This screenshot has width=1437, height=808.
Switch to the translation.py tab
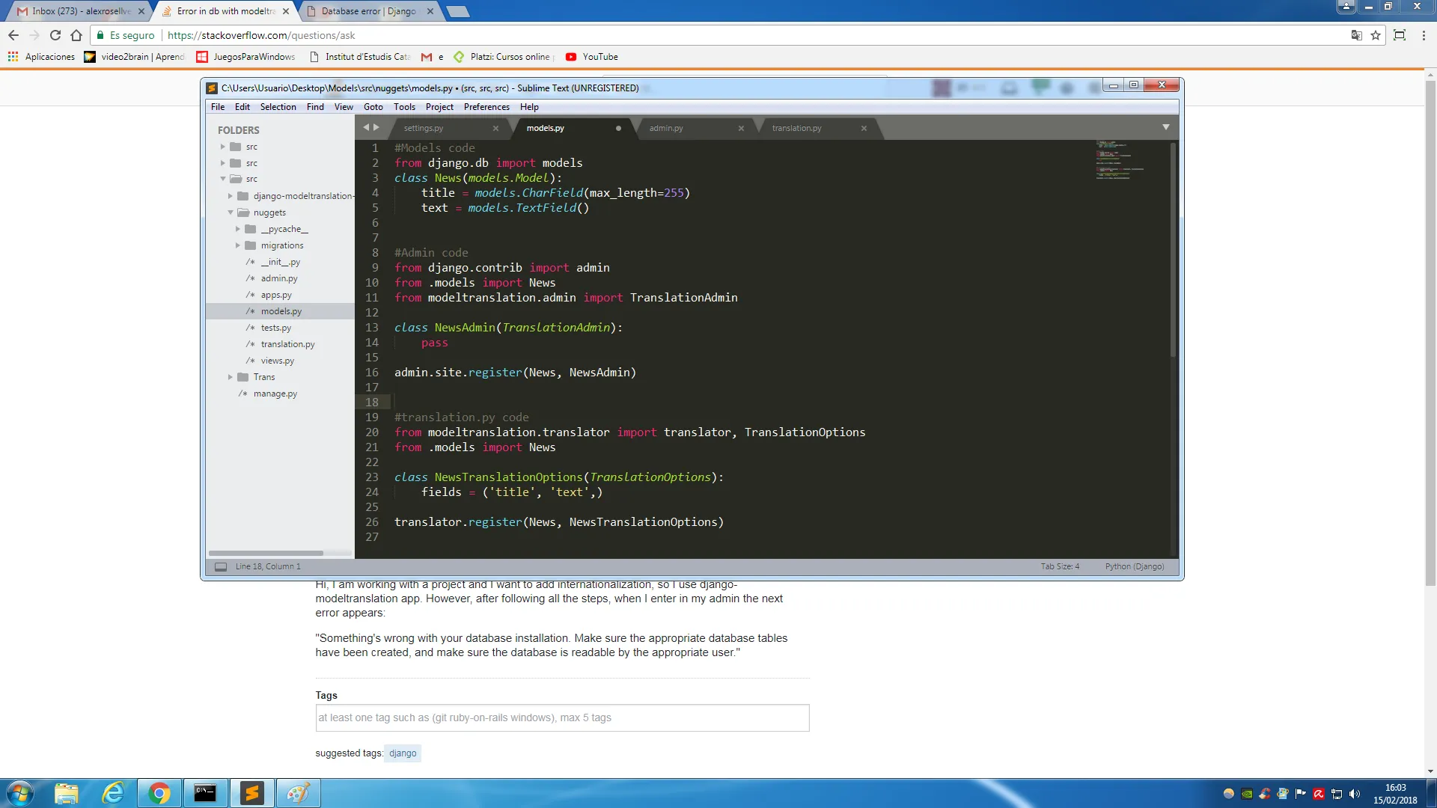796,129
